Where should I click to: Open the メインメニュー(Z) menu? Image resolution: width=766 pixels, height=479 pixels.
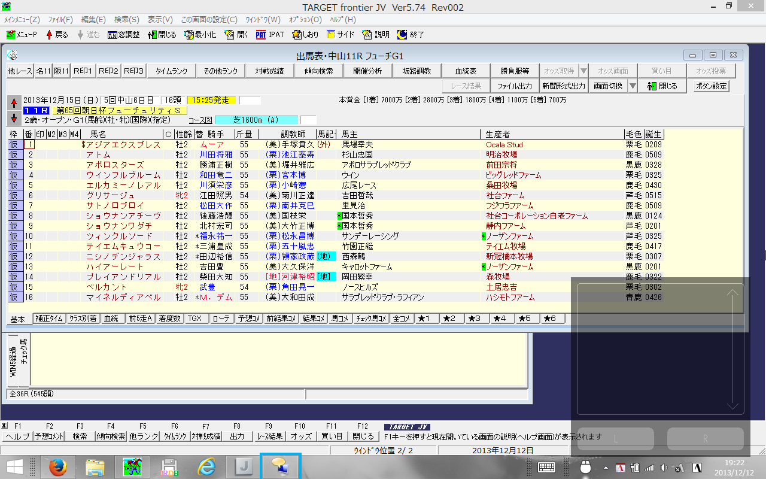pyautogui.click(x=22, y=20)
